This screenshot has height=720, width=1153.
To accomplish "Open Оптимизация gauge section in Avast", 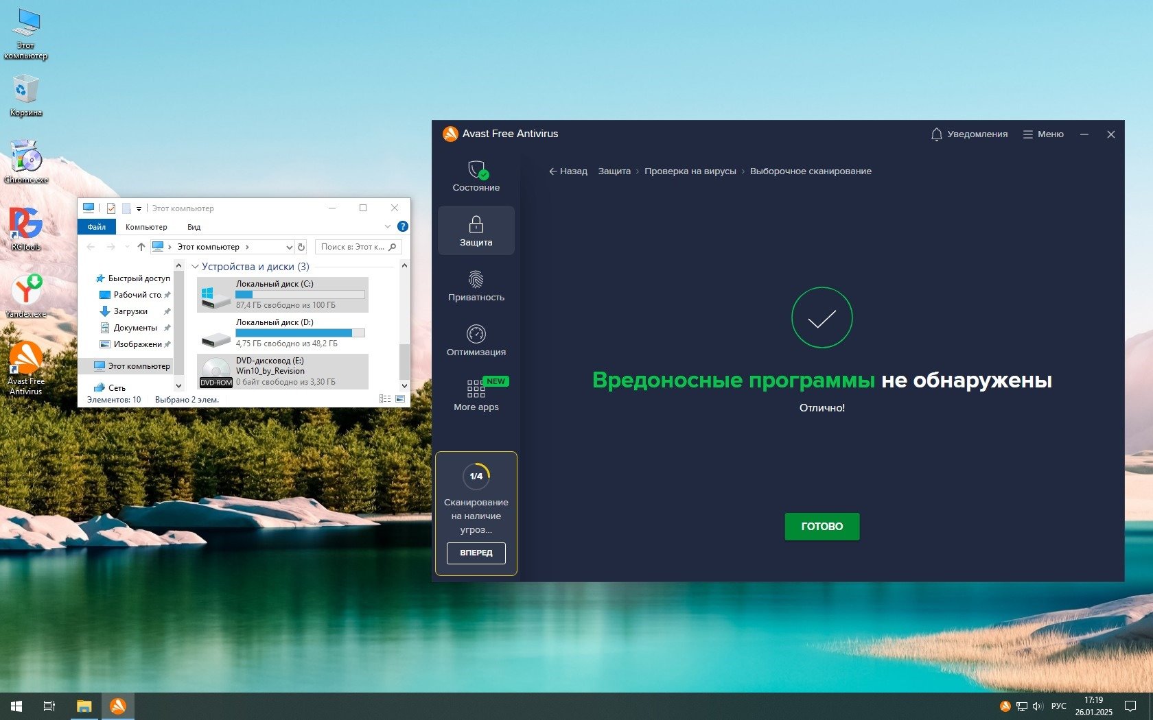I will pos(476,341).
